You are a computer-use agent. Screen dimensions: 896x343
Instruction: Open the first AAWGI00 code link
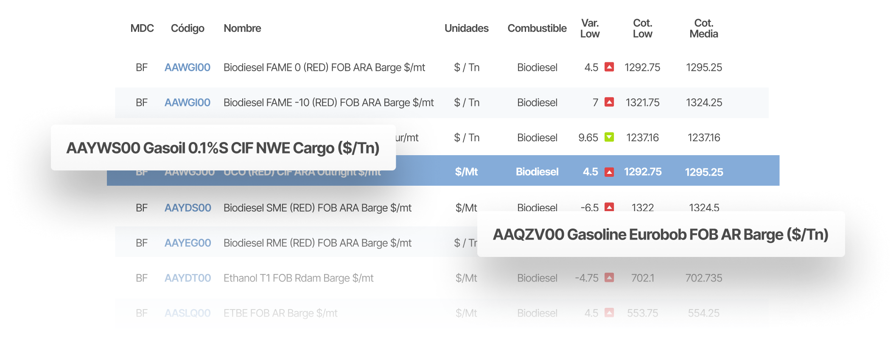188,67
